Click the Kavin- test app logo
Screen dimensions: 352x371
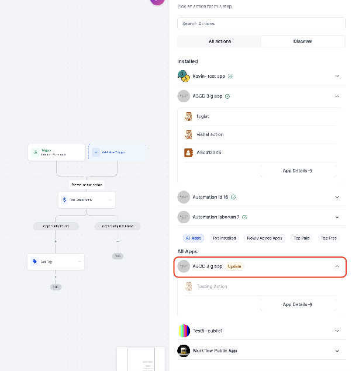pyautogui.click(x=184, y=76)
